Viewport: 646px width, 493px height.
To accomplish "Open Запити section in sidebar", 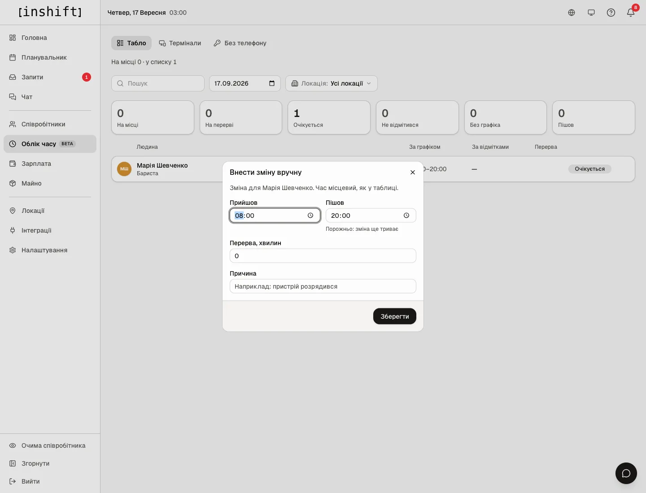I will point(50,77).
